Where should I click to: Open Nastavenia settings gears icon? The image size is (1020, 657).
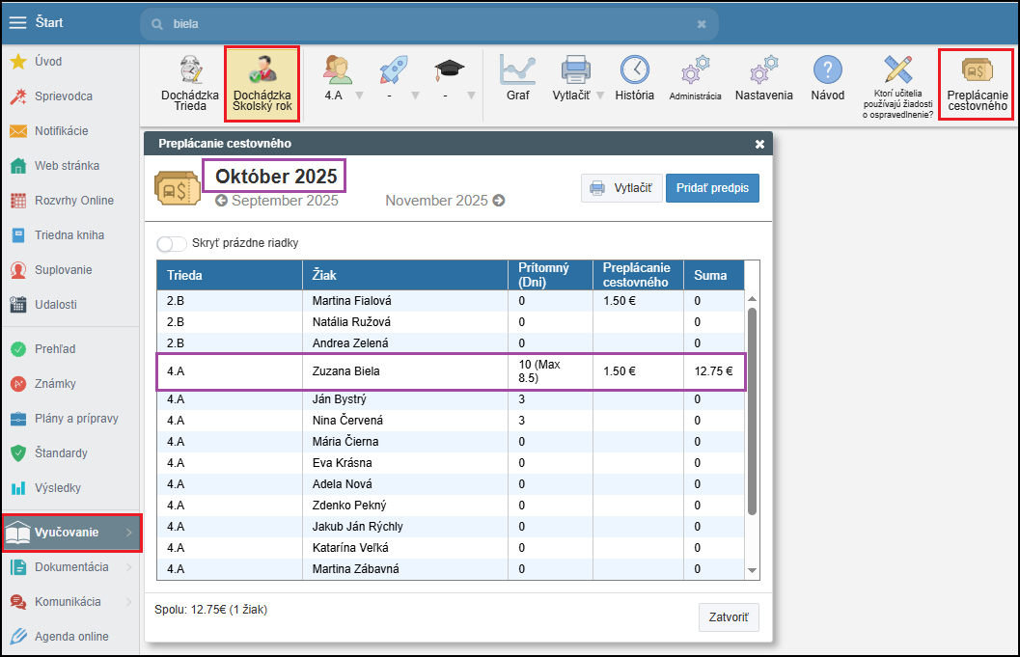point(763,77)
